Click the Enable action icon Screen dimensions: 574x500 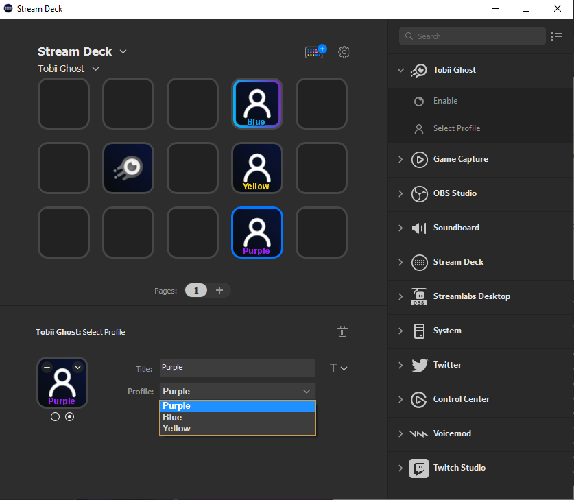pos(419,101)
